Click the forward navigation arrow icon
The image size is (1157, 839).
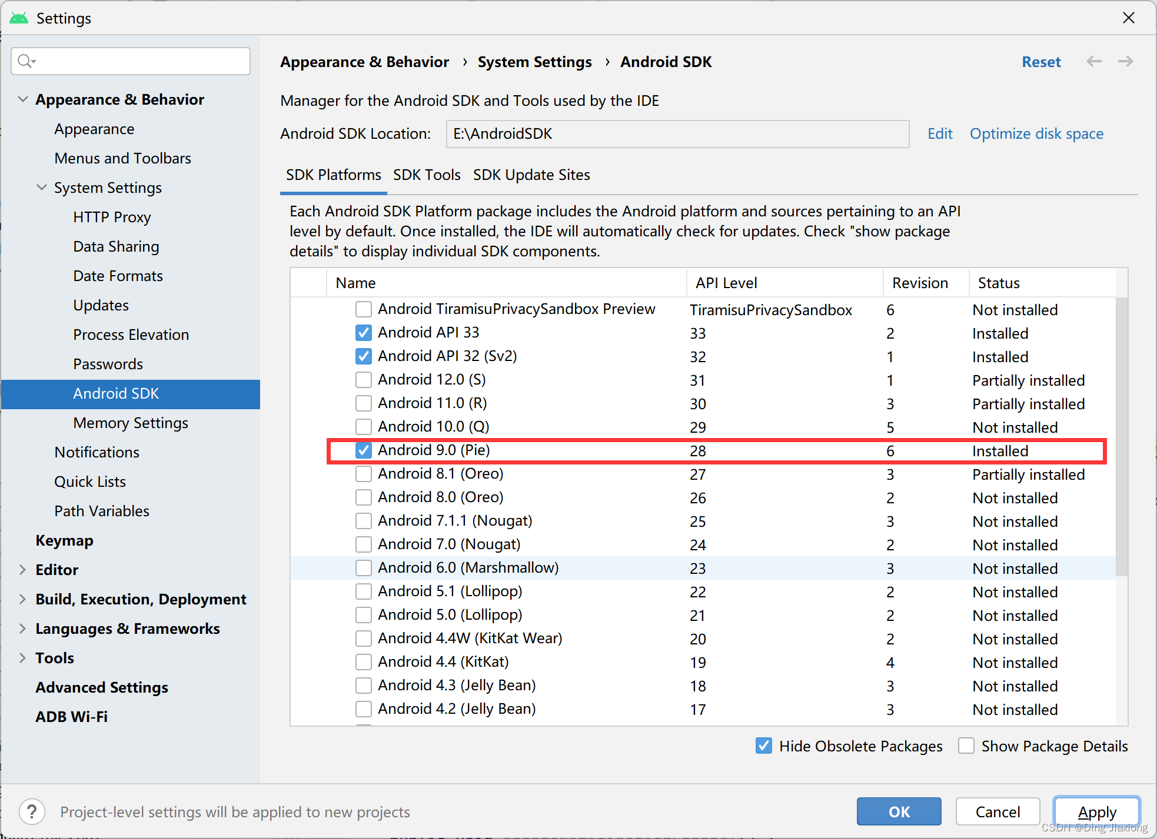(1126, 61)
